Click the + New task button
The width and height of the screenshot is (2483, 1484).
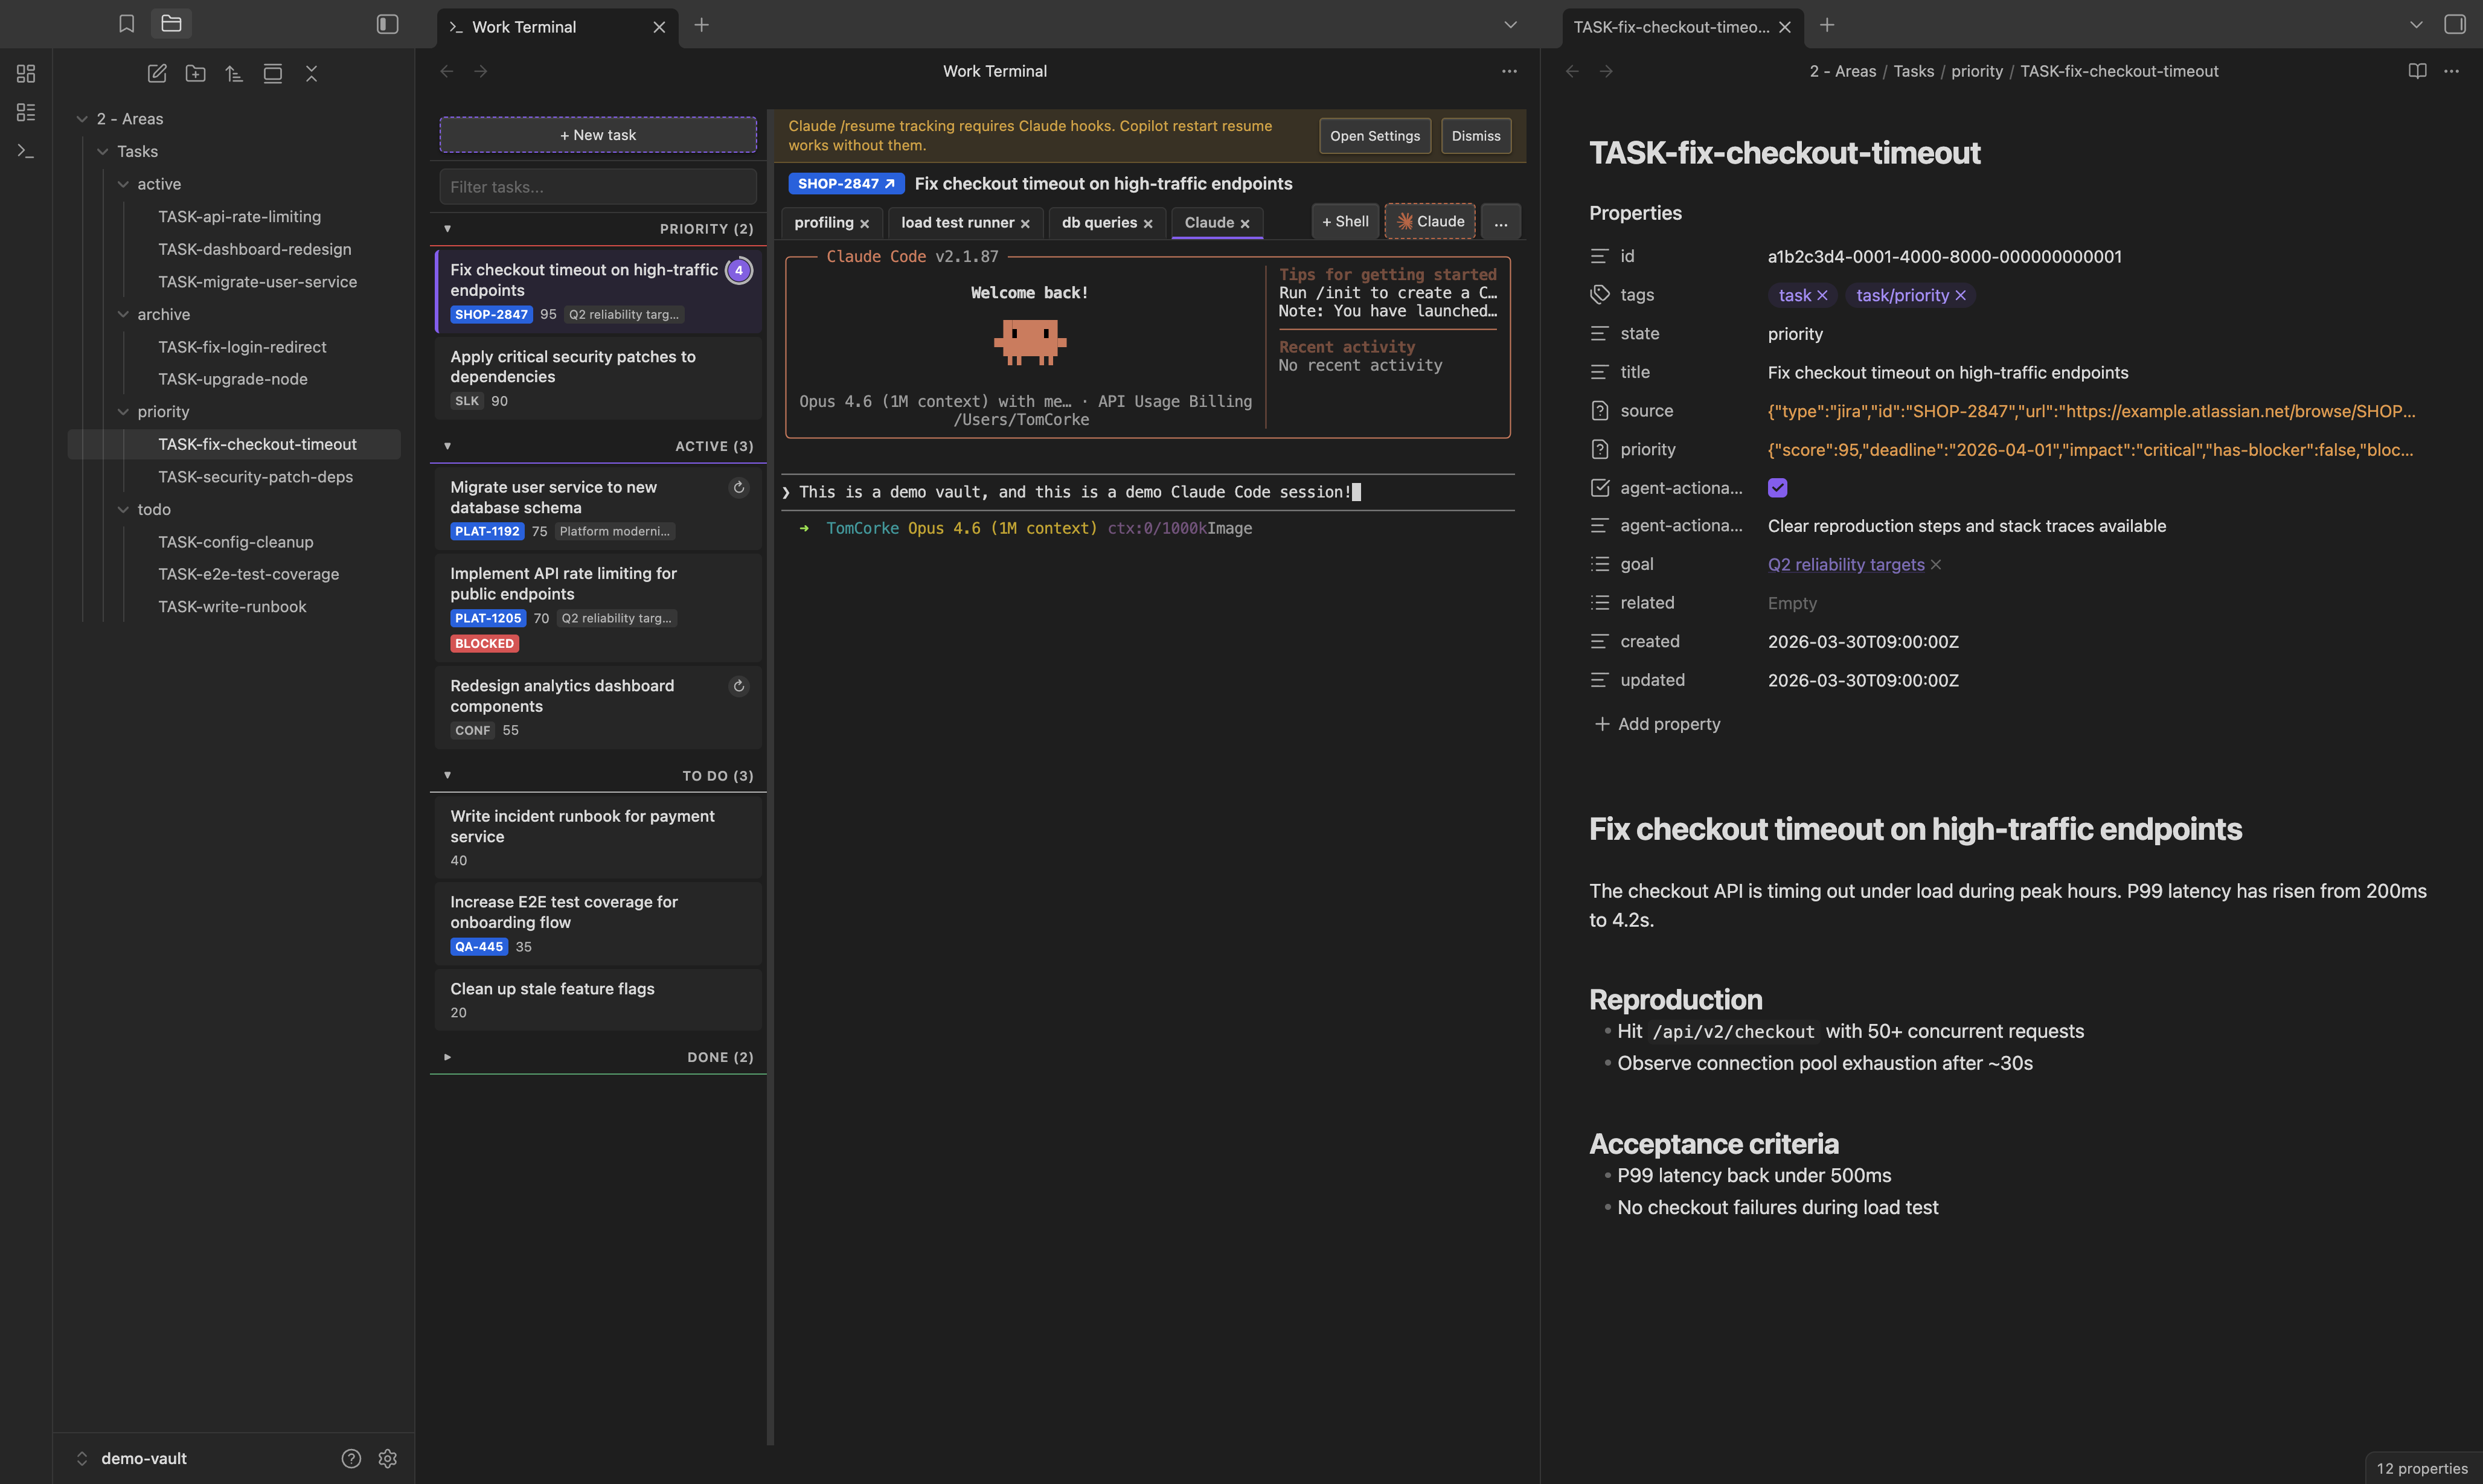point(597,134)
